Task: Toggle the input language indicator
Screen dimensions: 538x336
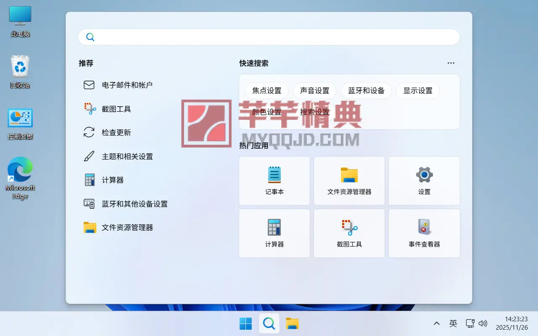Action: pyautogui.click(x=453, y=323)
